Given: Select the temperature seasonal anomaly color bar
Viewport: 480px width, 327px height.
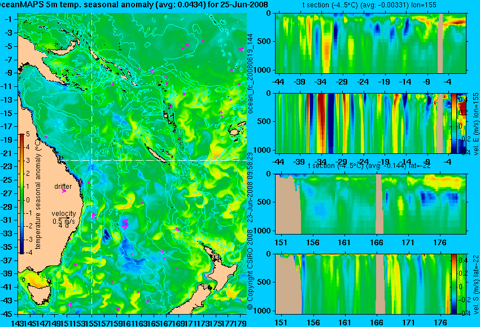Looking at the screenshot, I should pos(22,193).
